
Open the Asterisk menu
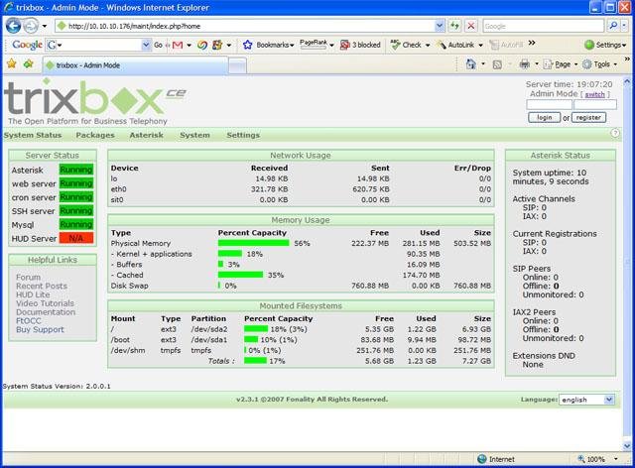pyautogui.click(x=146, y=135)
